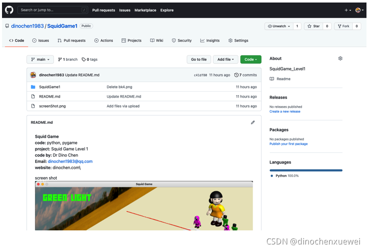368x250 pixels.
Task: Click the Unwatch button
Action: 279,26
